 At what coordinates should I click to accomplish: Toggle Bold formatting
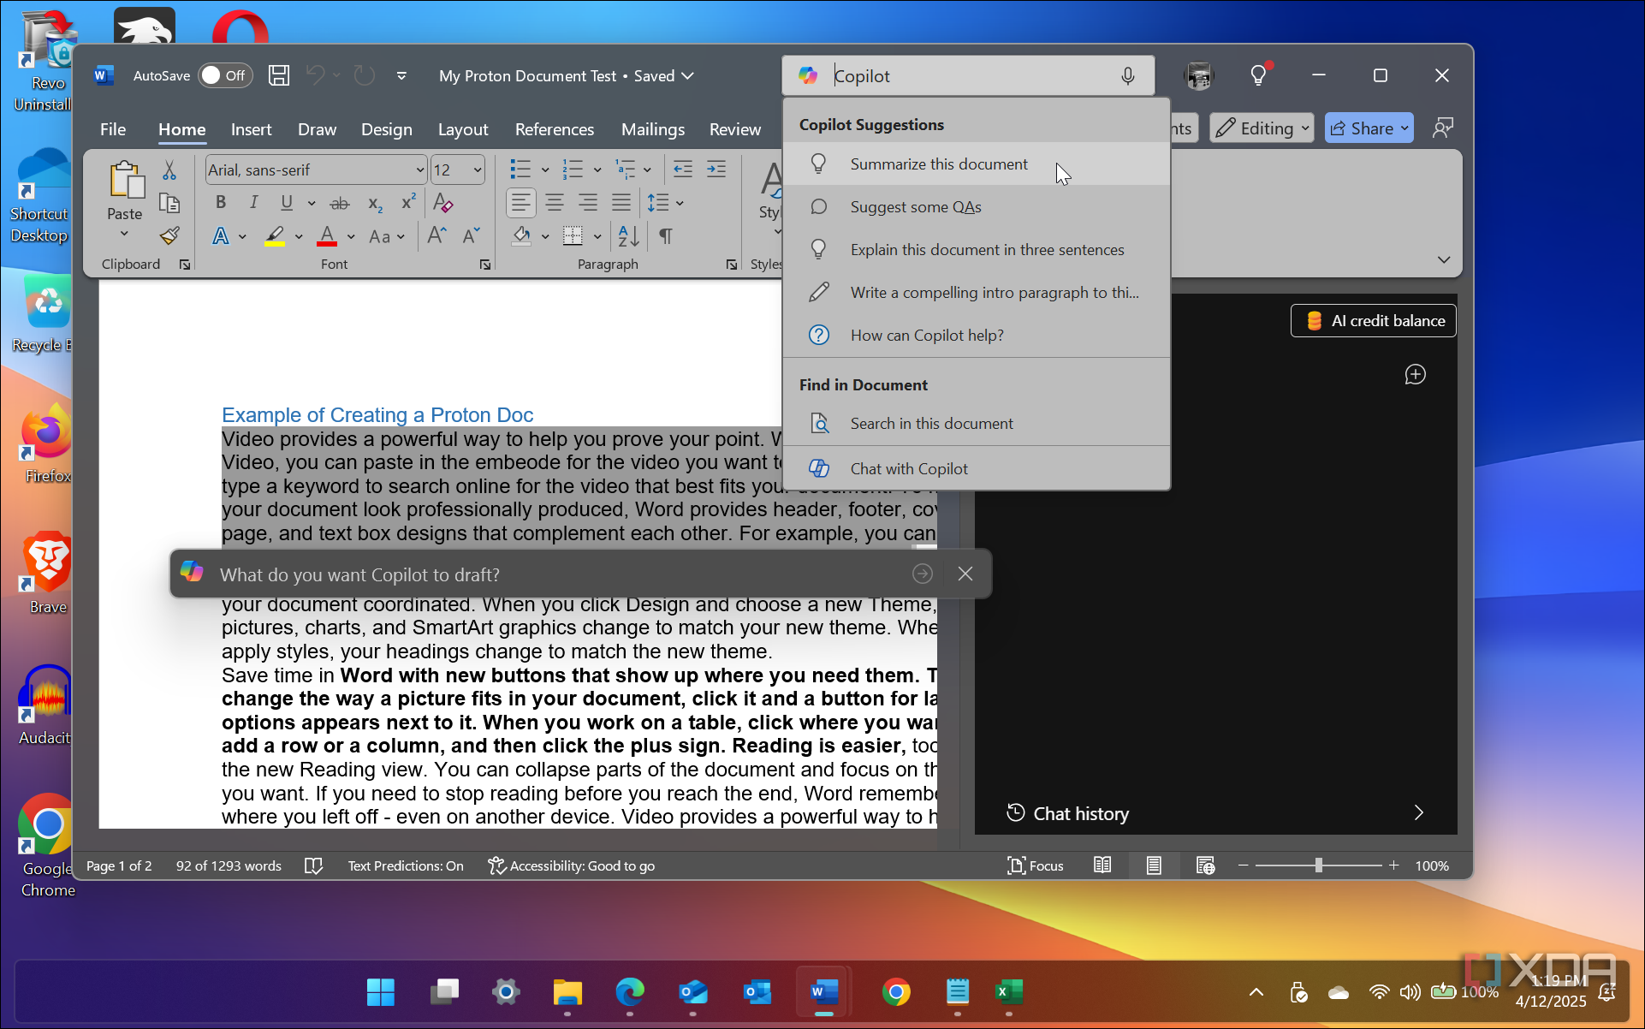[221, 203]
